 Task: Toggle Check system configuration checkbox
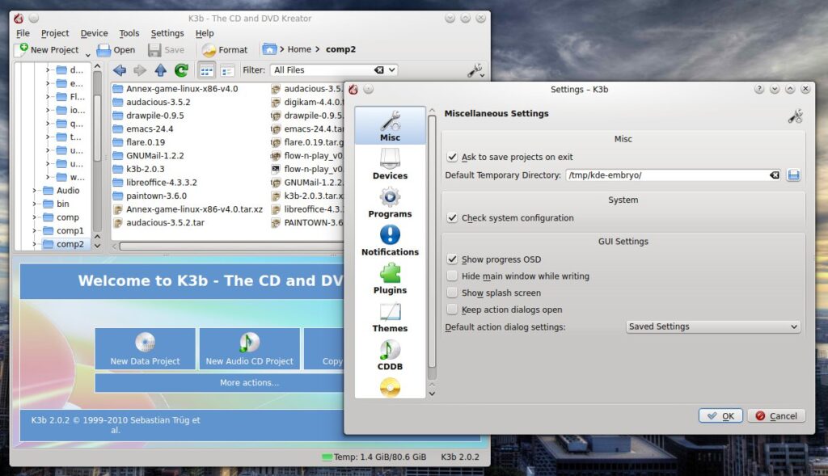coord(452,217)
